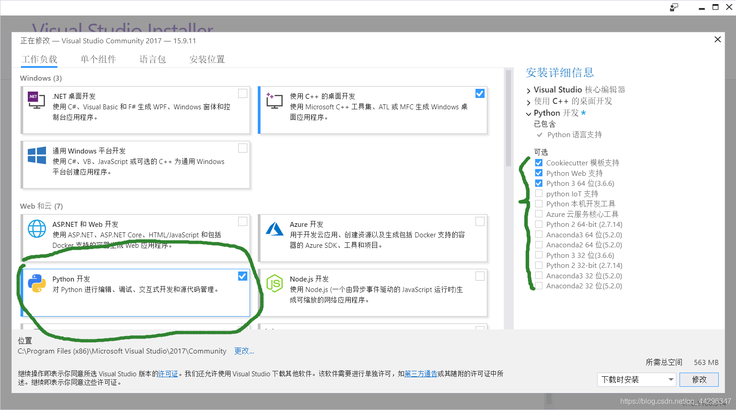Click the Node.js hexagon icon

pyautogui.click(x=275, y=283)
